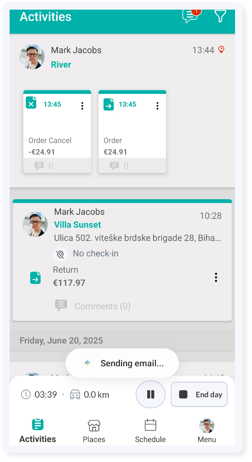Screen dimensions: 252x462
Task: Switch to the Places tab
Action: 94,431
